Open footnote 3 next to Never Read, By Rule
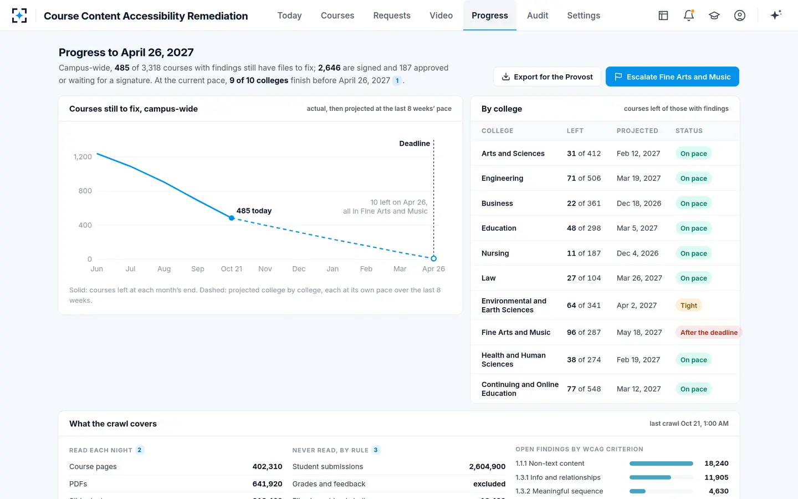This screenshot has width=798, height=499. (x=376, y=450)
